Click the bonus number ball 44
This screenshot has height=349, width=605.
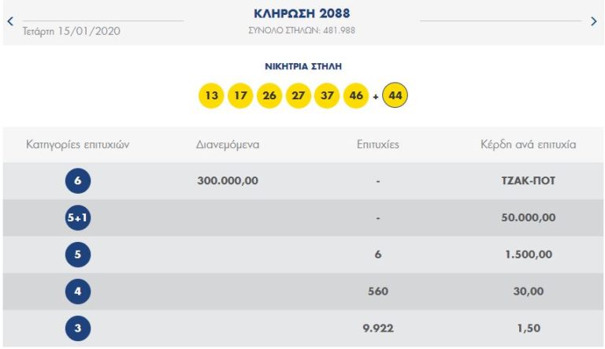coord(395,97)
